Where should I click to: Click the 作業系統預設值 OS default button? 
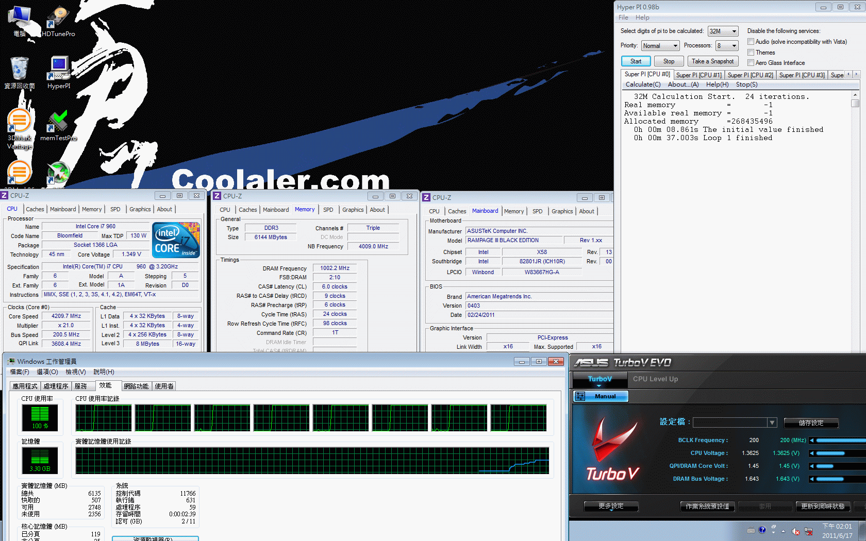click(707, 506)
